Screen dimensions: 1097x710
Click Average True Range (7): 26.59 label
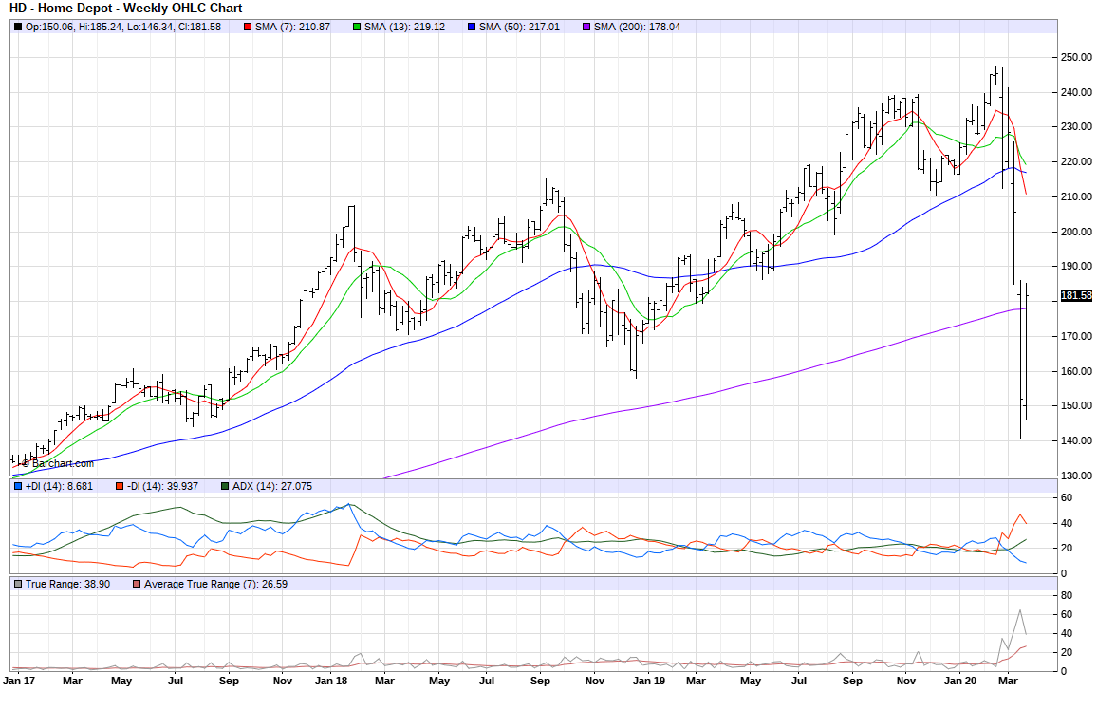pos(215,584)
